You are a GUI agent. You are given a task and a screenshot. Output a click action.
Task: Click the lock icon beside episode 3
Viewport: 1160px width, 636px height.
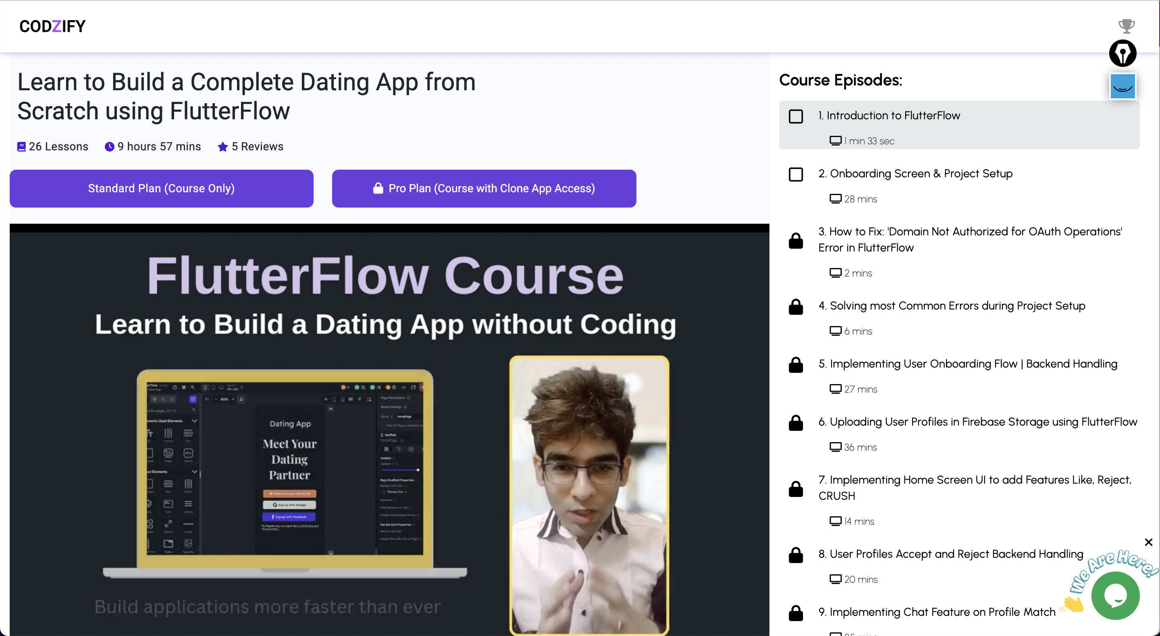[x=796, y=241]
